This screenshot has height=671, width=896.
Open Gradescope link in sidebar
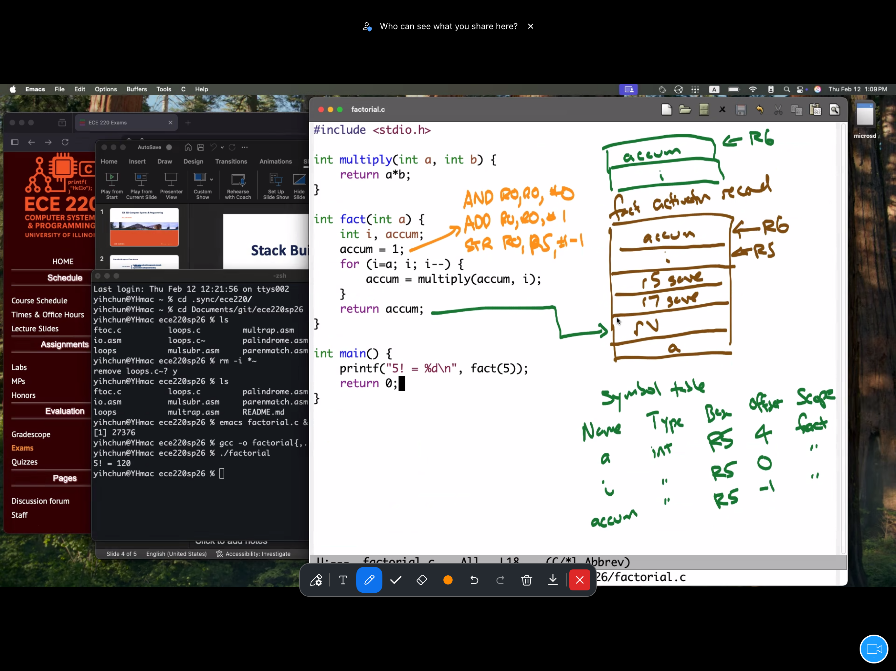pyautogui.click(x=31, y=434)
